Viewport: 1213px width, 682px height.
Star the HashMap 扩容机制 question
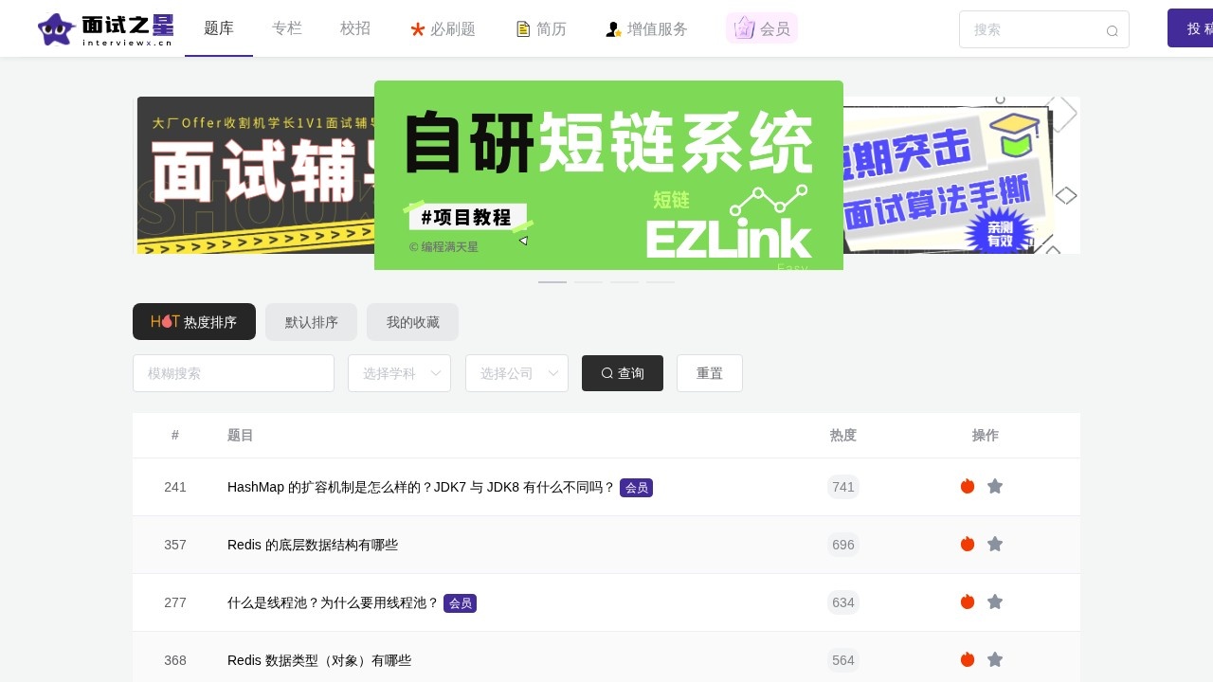(x=995, y=486)
